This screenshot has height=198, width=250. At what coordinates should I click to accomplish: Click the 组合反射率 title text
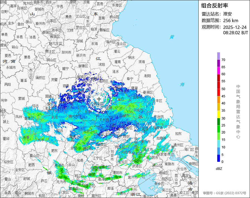[215, 6]
